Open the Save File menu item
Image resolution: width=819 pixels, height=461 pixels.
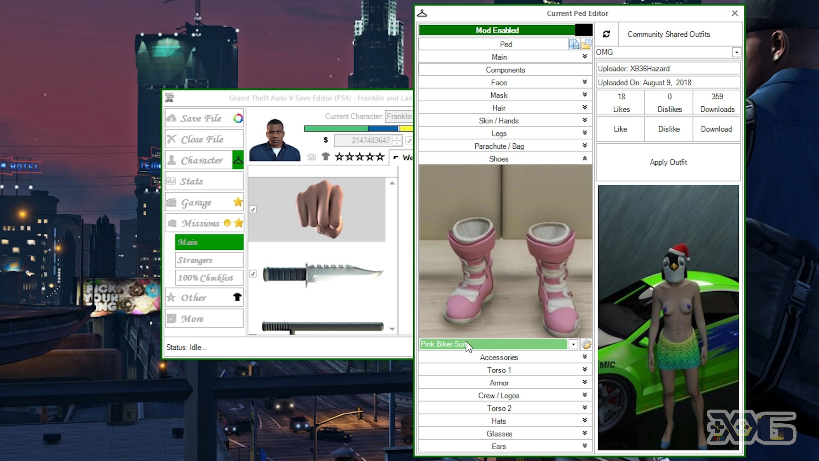point(204,118)
